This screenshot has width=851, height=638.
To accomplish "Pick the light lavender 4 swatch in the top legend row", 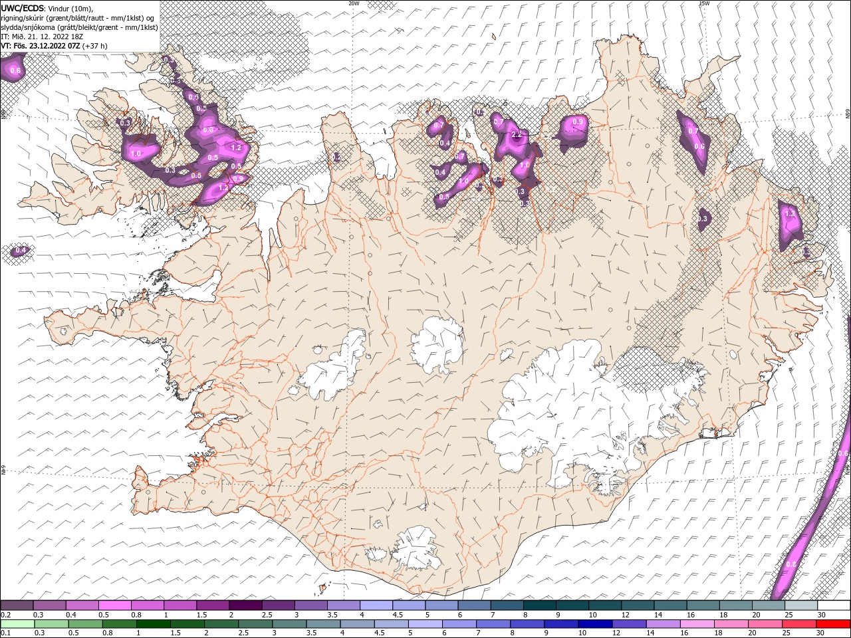I will point(376,605).
